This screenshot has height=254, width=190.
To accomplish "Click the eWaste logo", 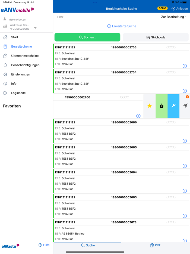I will point(11,246).
